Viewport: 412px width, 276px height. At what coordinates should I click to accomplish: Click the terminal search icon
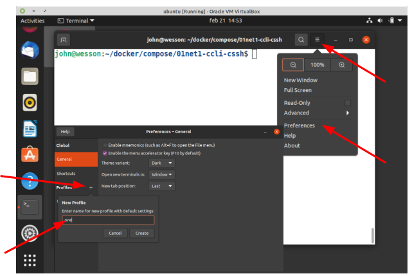pyautogui.click(x=301, y=40)
